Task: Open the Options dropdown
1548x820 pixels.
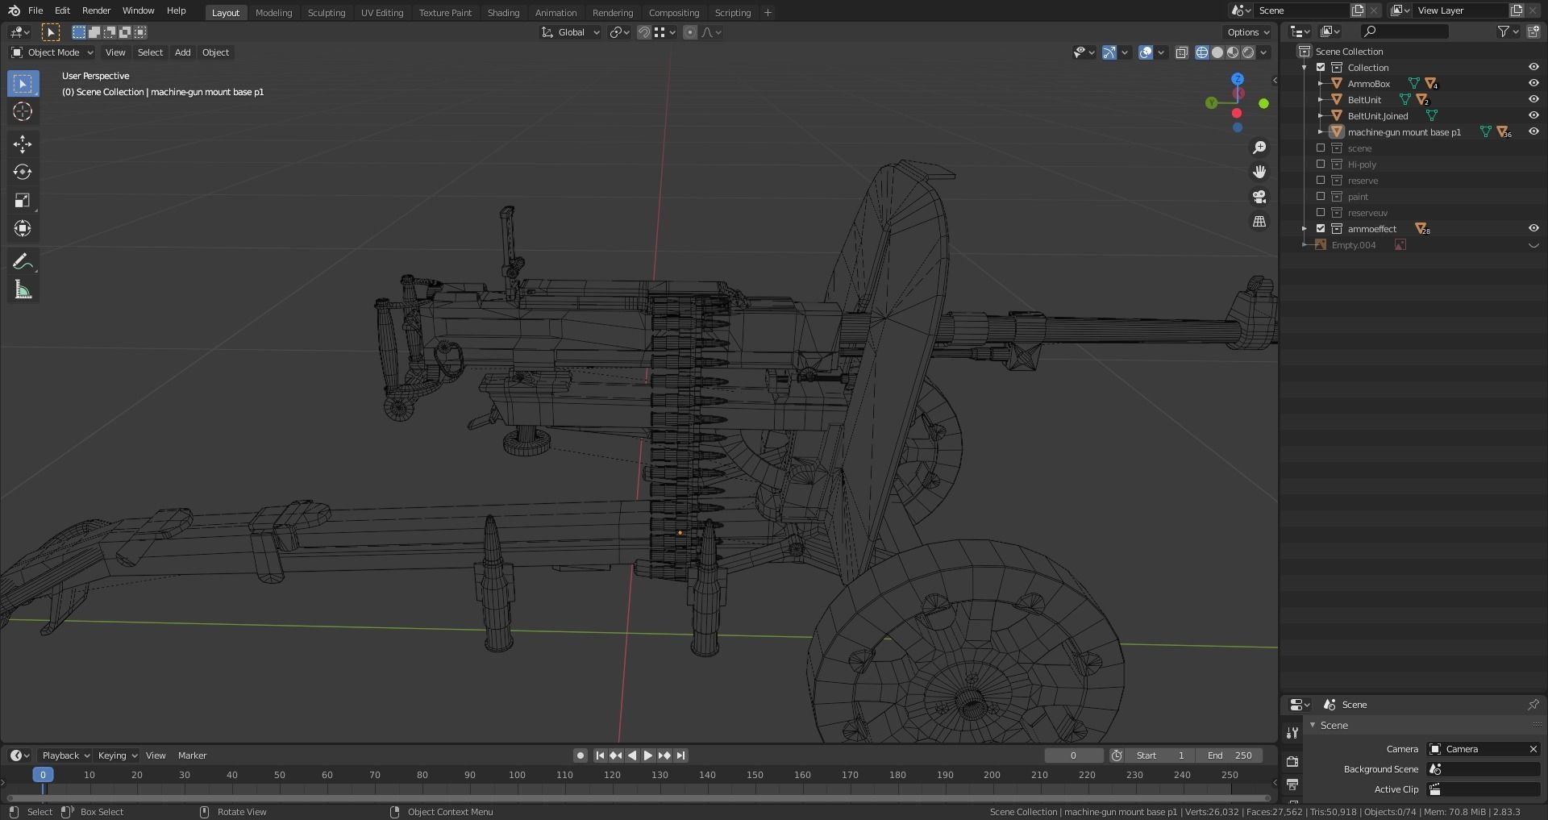Action: pos(1248,32)
